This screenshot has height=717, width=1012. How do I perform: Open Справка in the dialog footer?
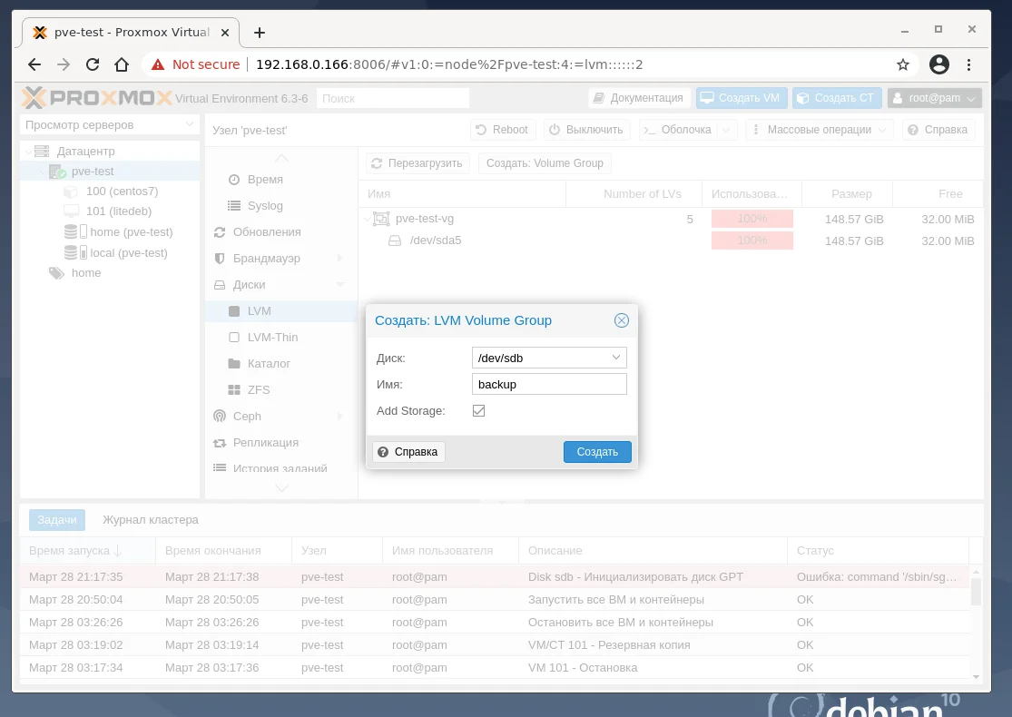pyautogui.click(x=408, y=452)
